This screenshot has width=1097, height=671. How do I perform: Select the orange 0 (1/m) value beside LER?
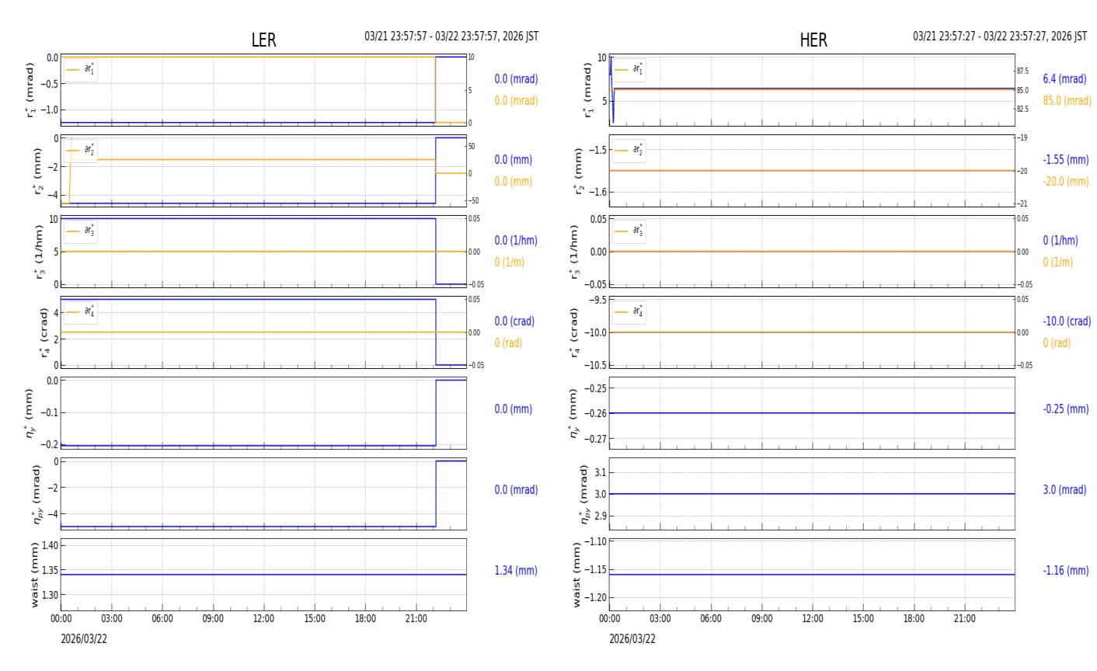[510, 262]
